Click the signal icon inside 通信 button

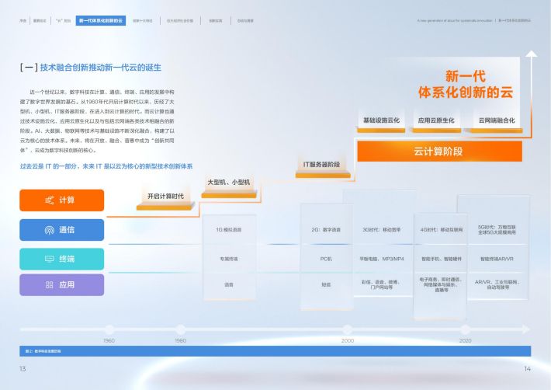50,230
